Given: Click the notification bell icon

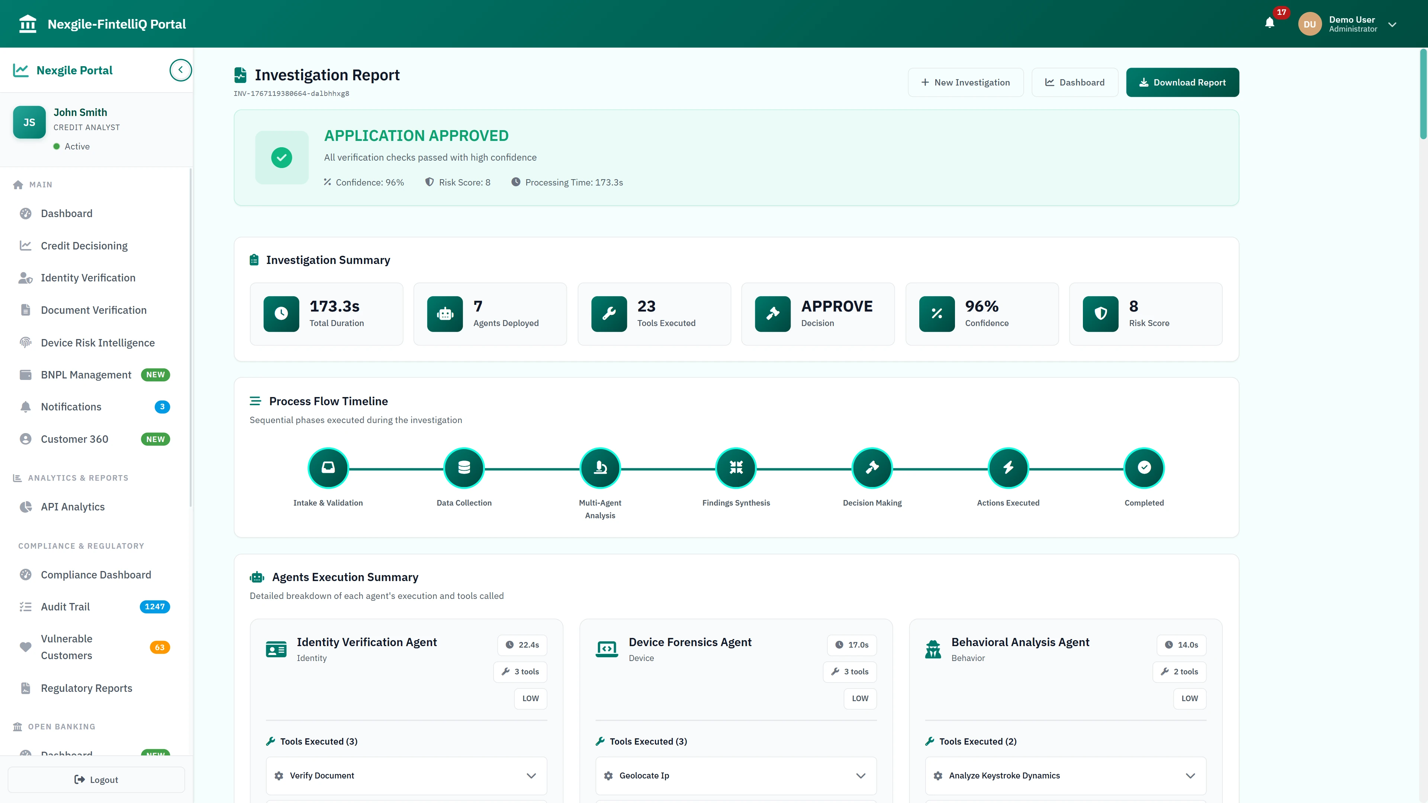Looking at the screenshot, I should pos(1270,23).
